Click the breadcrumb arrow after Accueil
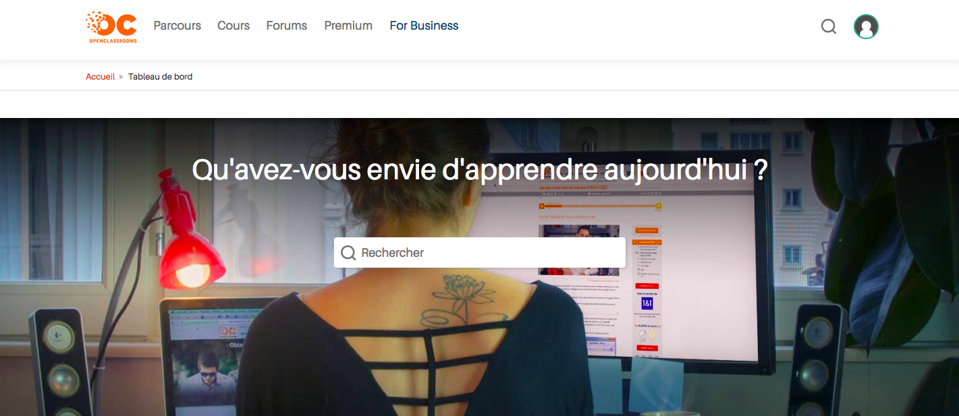 point(121,77)
